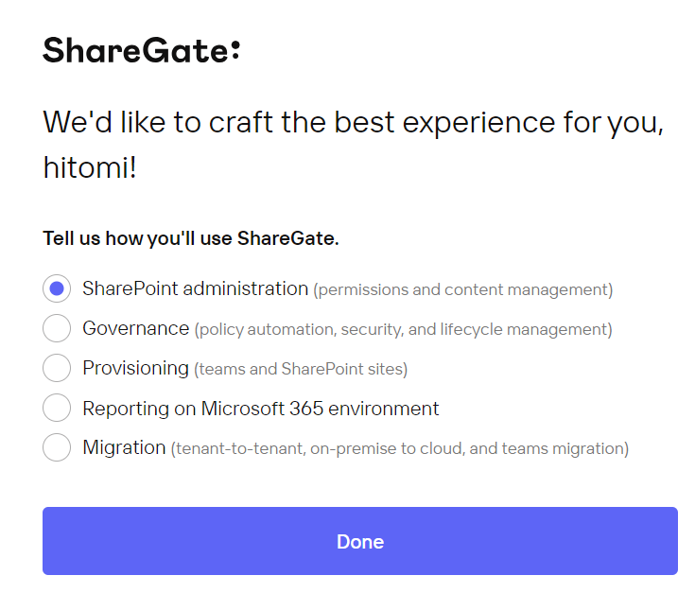Choose the Governance radio option
Viewport: 695px width, 593px height.
coord(57,328)
